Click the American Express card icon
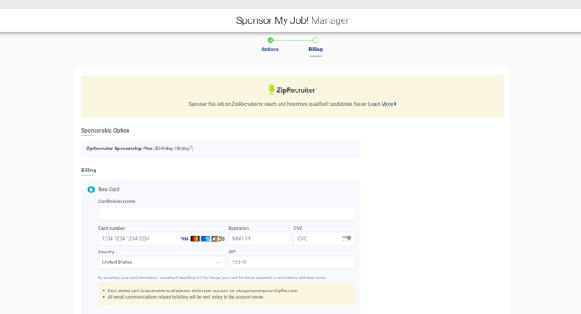This screenshot has width=581, height=314. 206,239
